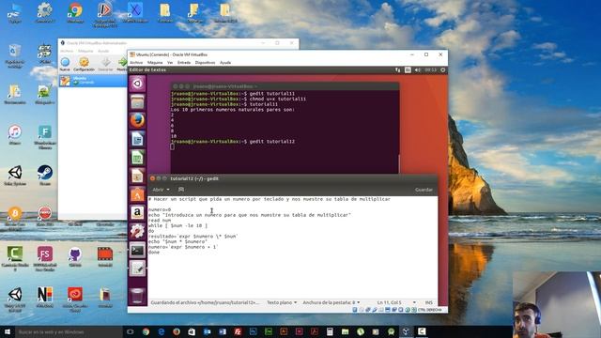
Task: Open Máquina menu in Ubuntu VM window
Action: (x=155, y=63)
